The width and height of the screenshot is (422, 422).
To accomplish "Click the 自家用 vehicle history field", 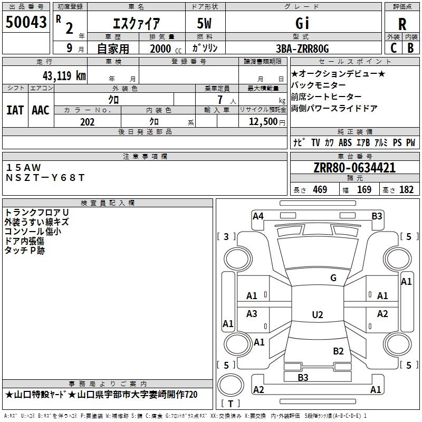I will coord(113,49).
